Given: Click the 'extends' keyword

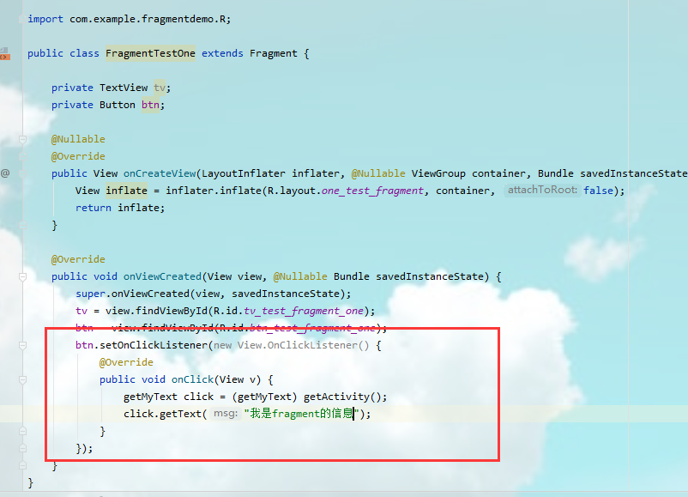Looking at the screenshot, I should 222,53.
